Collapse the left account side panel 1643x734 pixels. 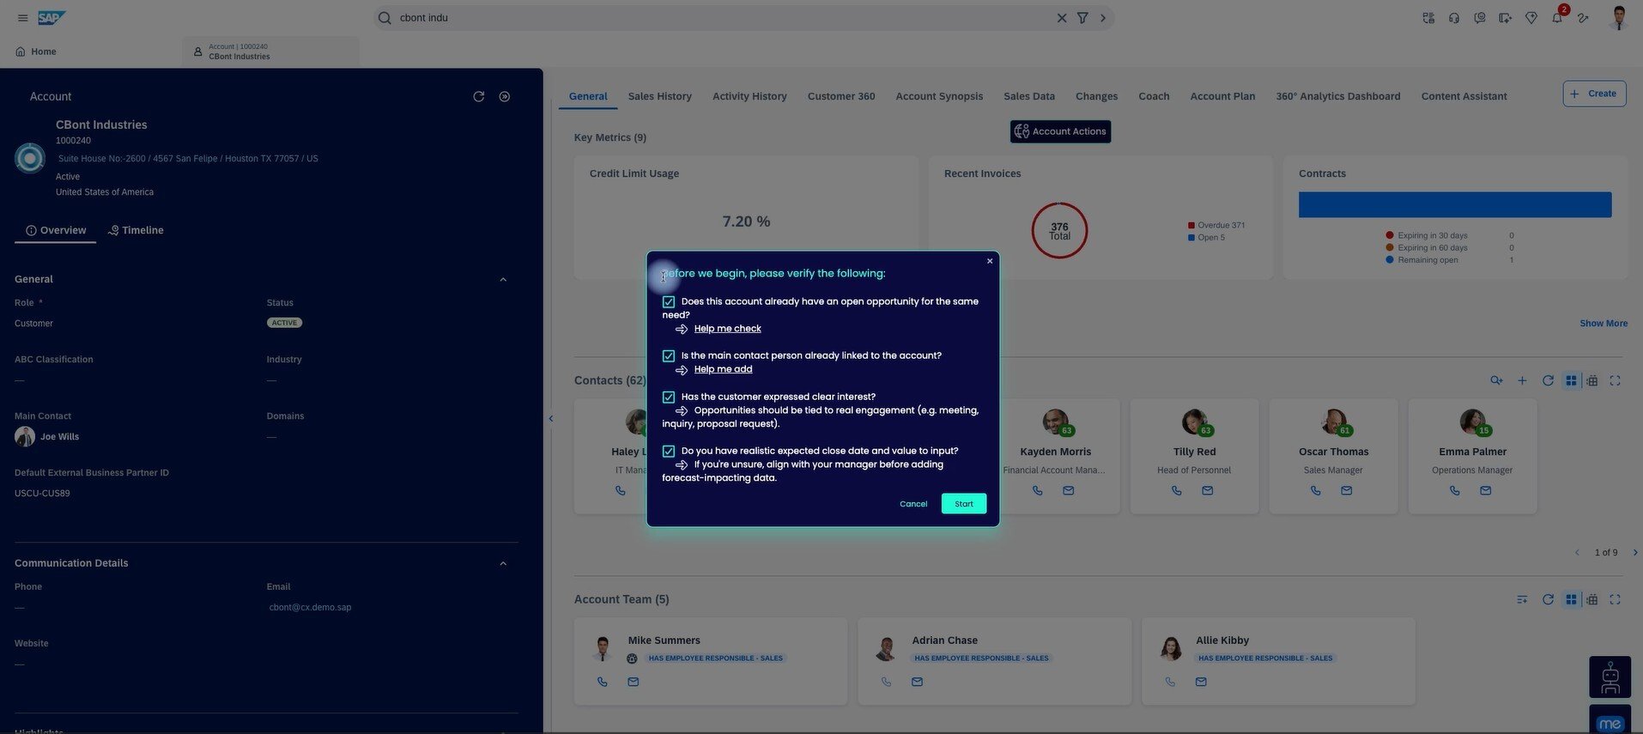pos(550,419)
